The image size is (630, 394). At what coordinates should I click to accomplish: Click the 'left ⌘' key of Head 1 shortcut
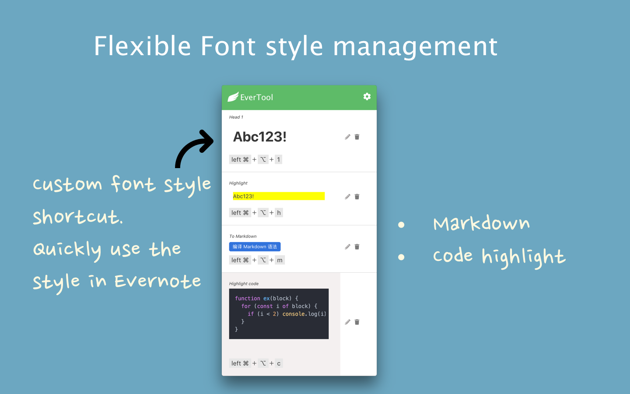240,159
